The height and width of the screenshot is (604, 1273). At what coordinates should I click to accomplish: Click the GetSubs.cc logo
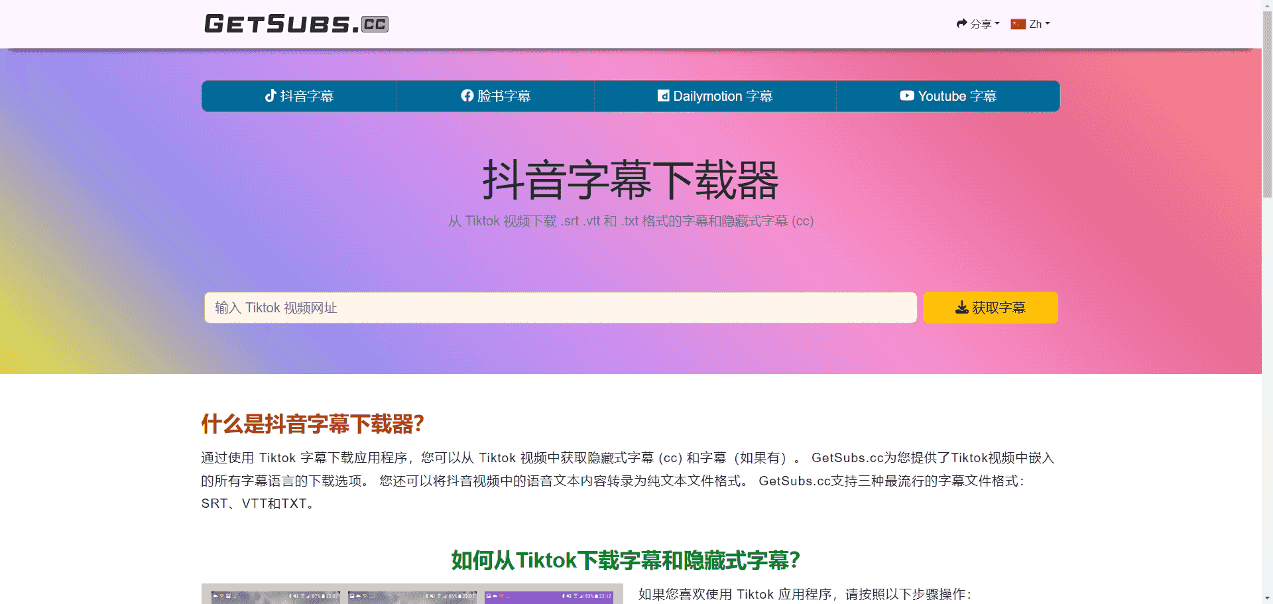[x=296, y=24]
